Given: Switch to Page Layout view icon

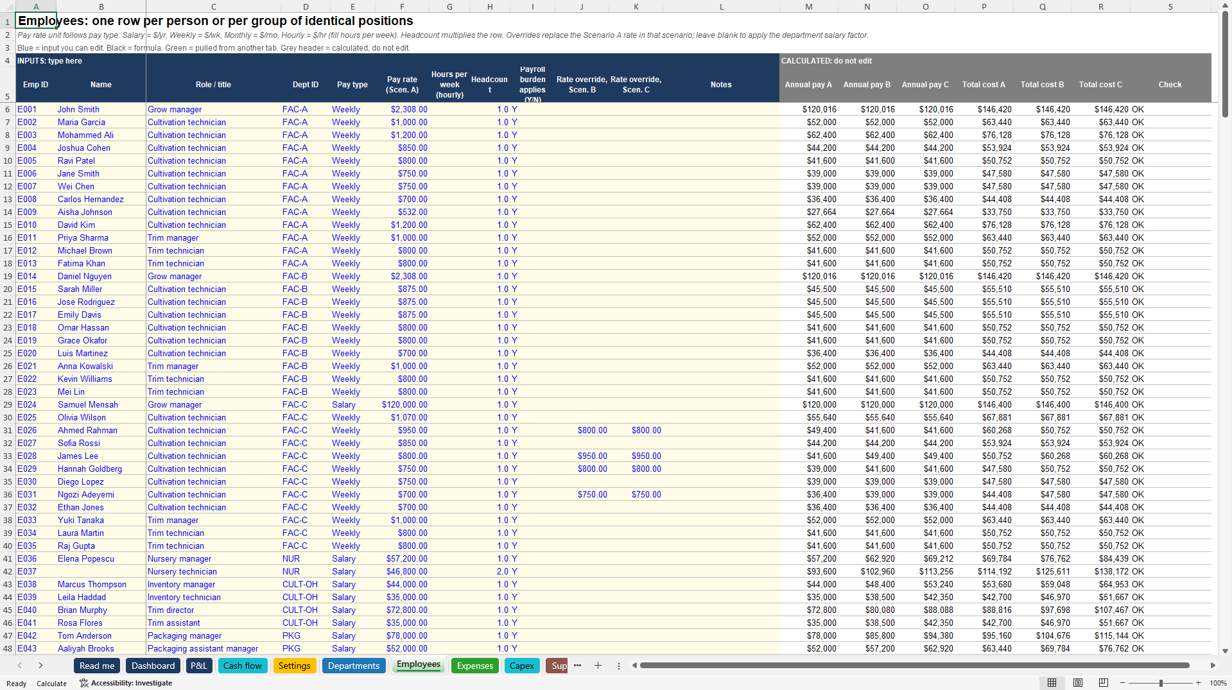Looking at the screenshot, I should coord(1078,683).
